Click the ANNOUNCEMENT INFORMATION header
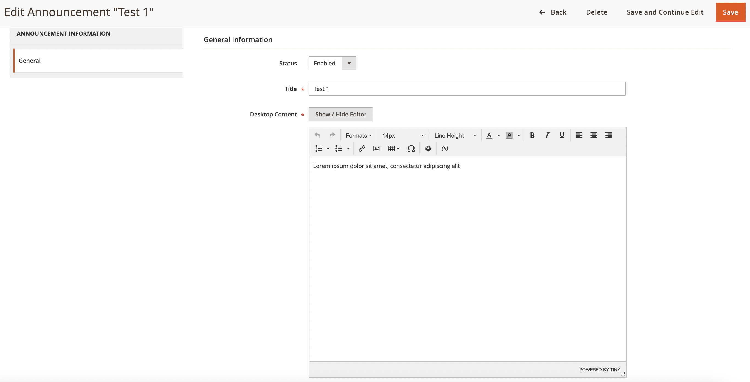Image resolution: width=750 pixels, height=382 pixels. click(63, 33)
